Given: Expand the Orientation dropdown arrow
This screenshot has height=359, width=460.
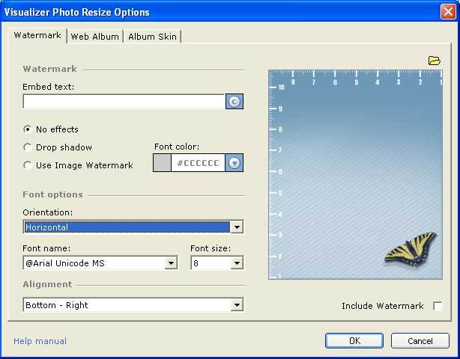Looking at the screenshot, I should tap(237, 227).
